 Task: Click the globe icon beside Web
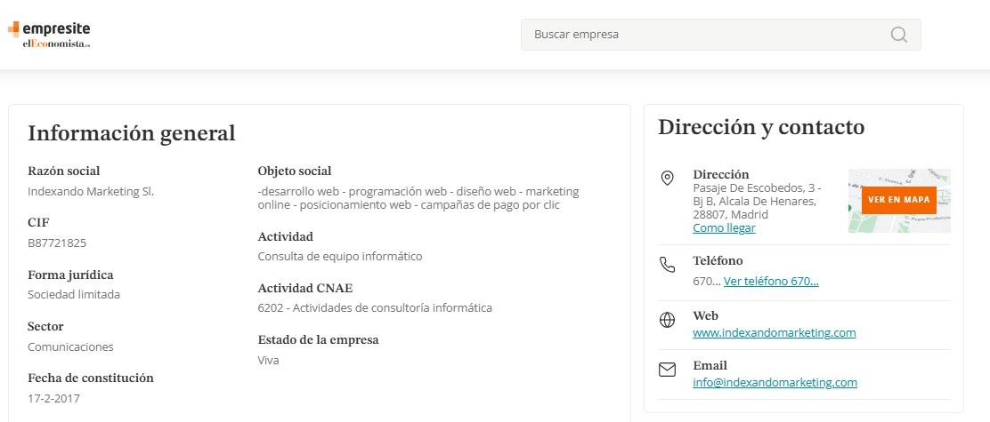tap(667, 320)
